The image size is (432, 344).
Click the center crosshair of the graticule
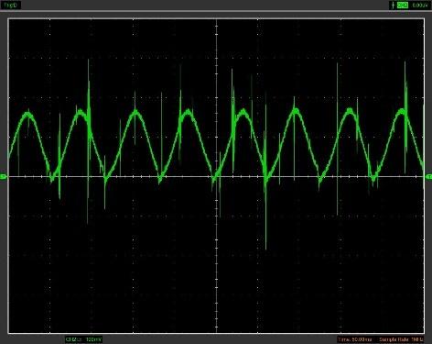click(x=217, y=176)
